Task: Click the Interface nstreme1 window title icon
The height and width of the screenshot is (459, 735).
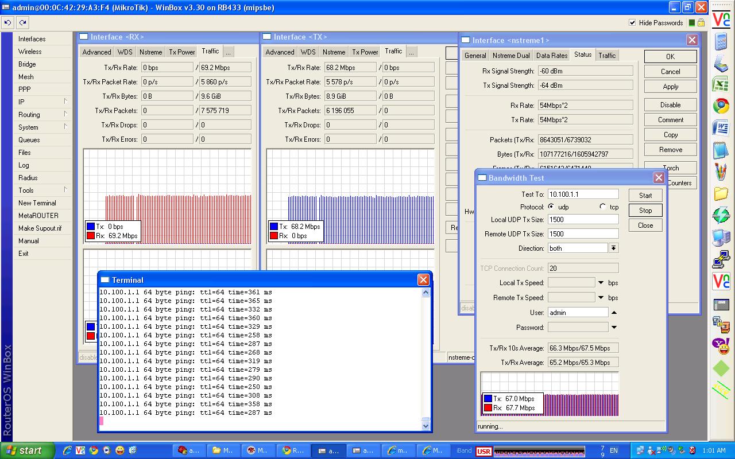Action: (x=466, y=40)
